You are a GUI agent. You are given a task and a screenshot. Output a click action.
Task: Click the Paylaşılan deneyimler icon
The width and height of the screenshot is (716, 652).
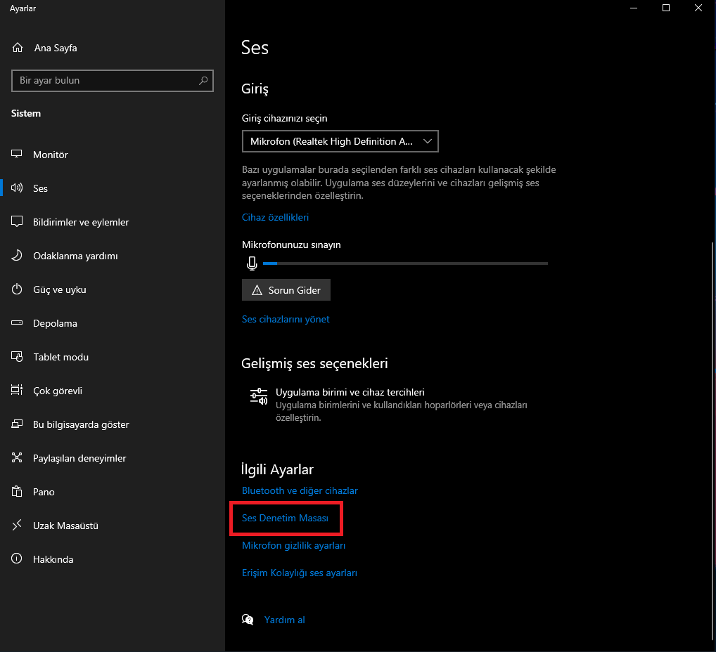pos(16,458)
